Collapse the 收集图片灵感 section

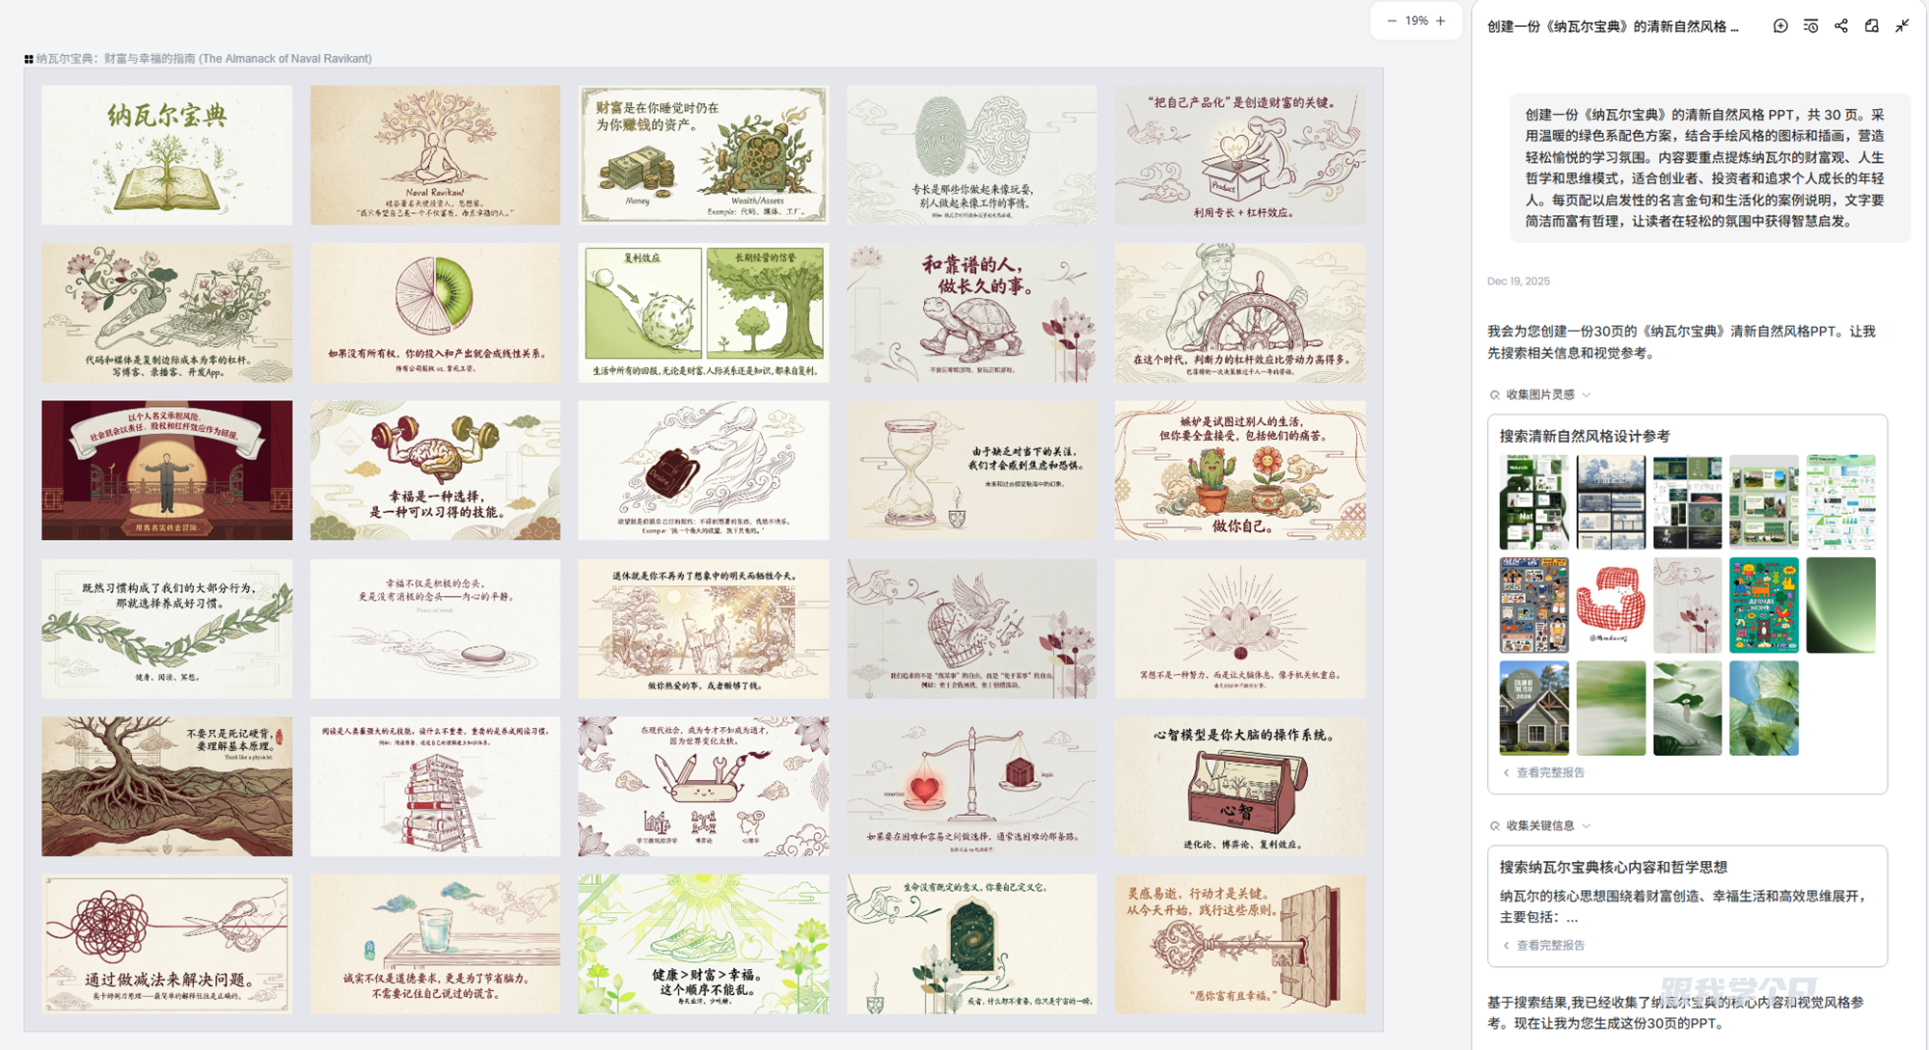(x=1587, y=394)
